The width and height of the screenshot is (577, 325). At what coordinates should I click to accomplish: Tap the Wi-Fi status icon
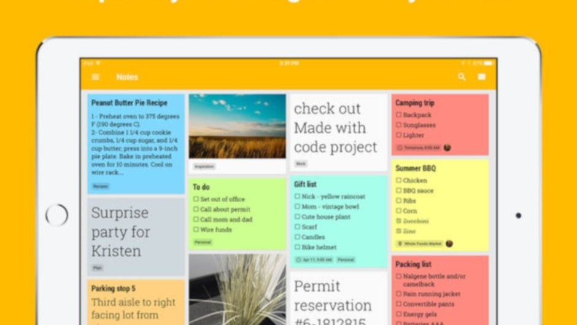[98, 63]
